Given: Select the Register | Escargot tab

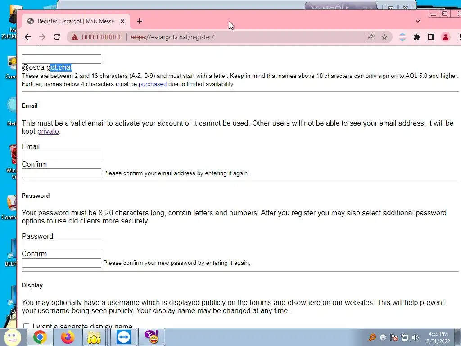Looking at the screenshot, I should [x=76, y=21].
